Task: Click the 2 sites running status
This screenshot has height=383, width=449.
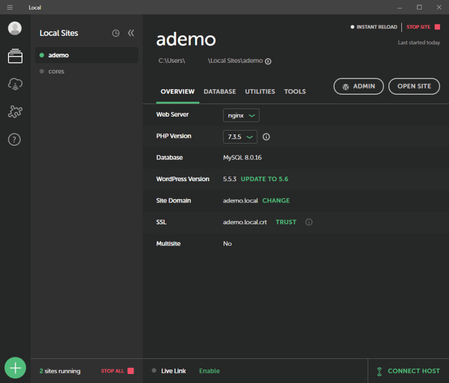Action: pyautogui.click(x=60, y=371)
